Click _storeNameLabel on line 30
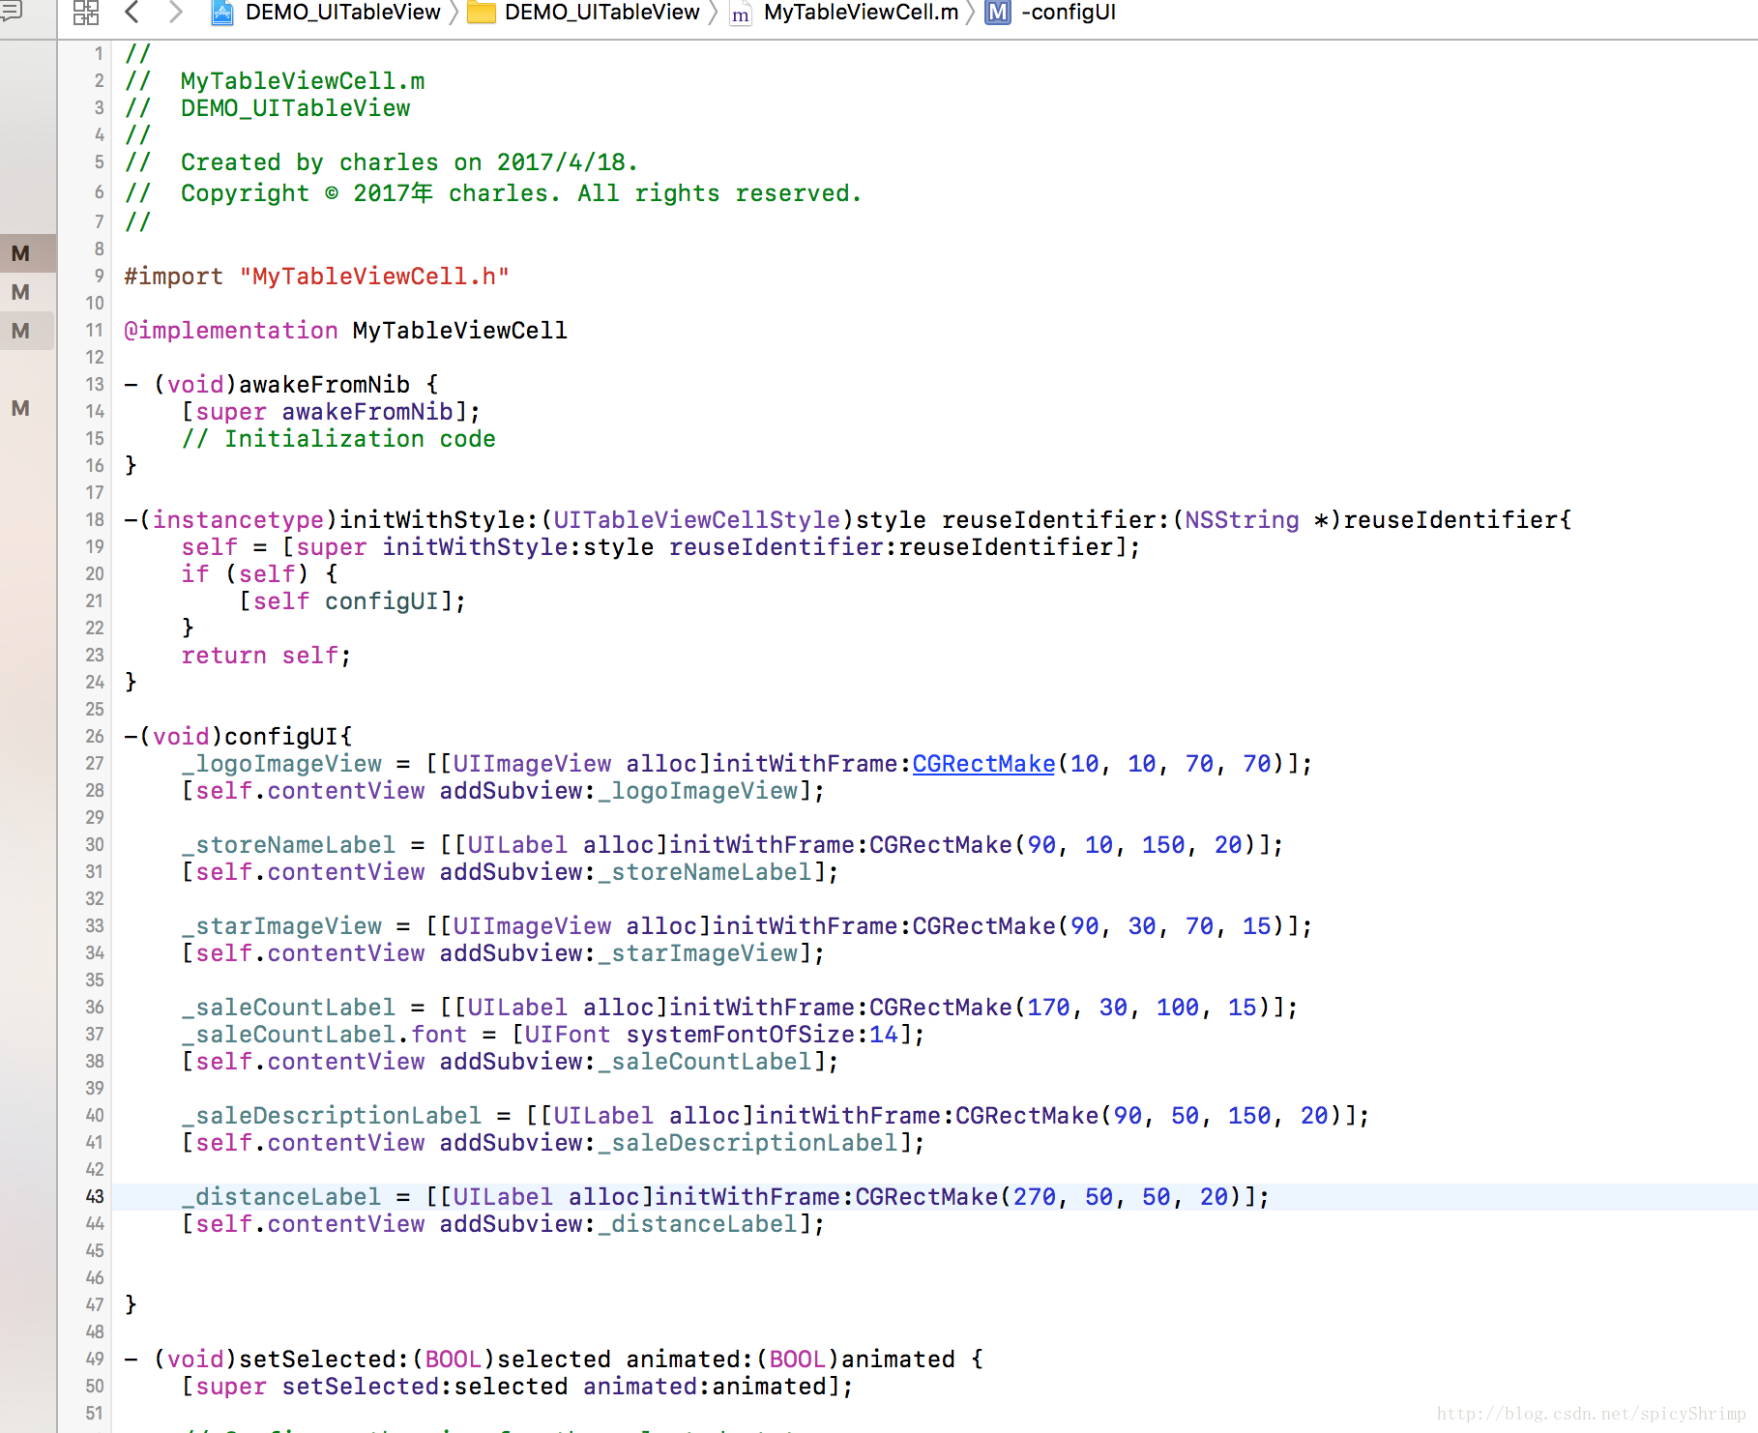Viewport: 1758px width, 1433px height. click(289, 845)
